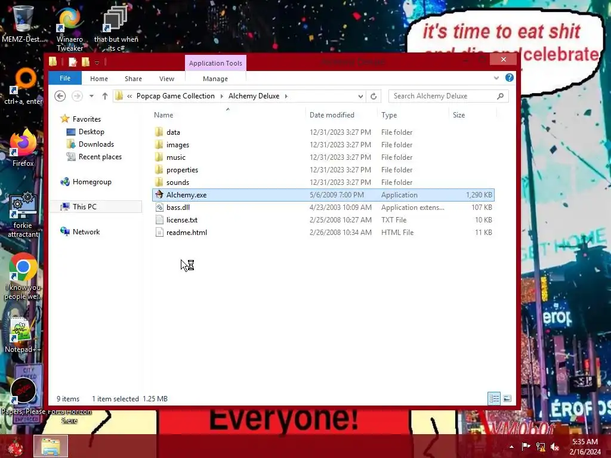
Task: Click the Properties icon in quick access toolbar
Action: tap(72, 62)
